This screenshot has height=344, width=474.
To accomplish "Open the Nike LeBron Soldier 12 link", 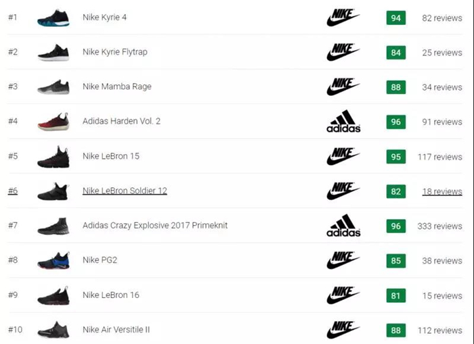I will pyautogui.click(x=125, y=191).
